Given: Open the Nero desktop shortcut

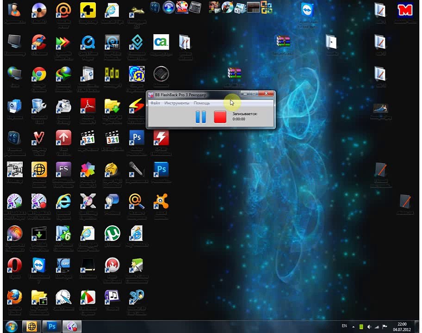Looking at the screenshot, I should [112, 265].
